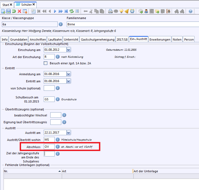The width and height of the screenshot is (199, 190).
Task: Click info icon next to Abschluss field
Action: pyautogui.click(x=58, y=147)
